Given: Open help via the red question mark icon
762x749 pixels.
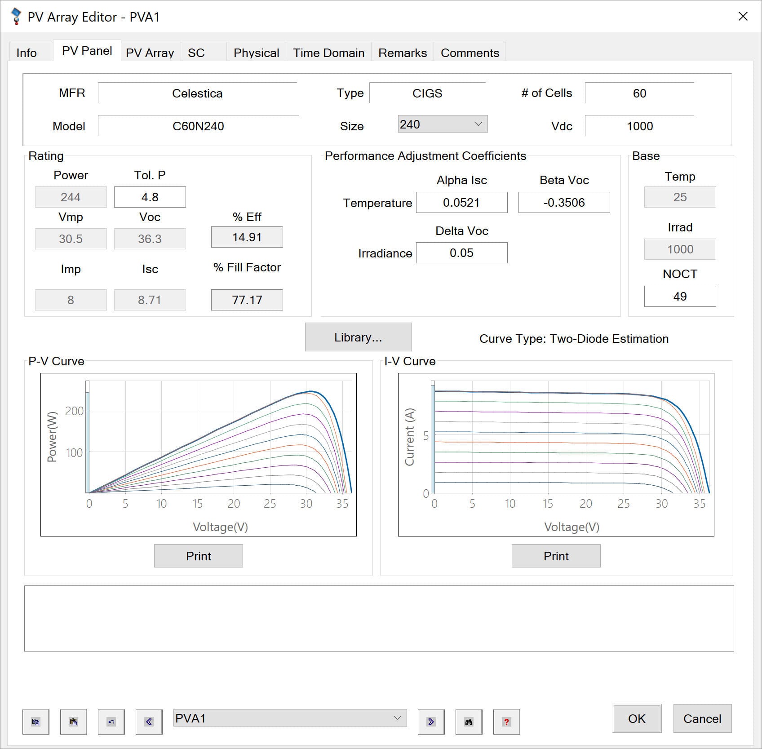Looking at the screenshot, I should coord(506,722).
